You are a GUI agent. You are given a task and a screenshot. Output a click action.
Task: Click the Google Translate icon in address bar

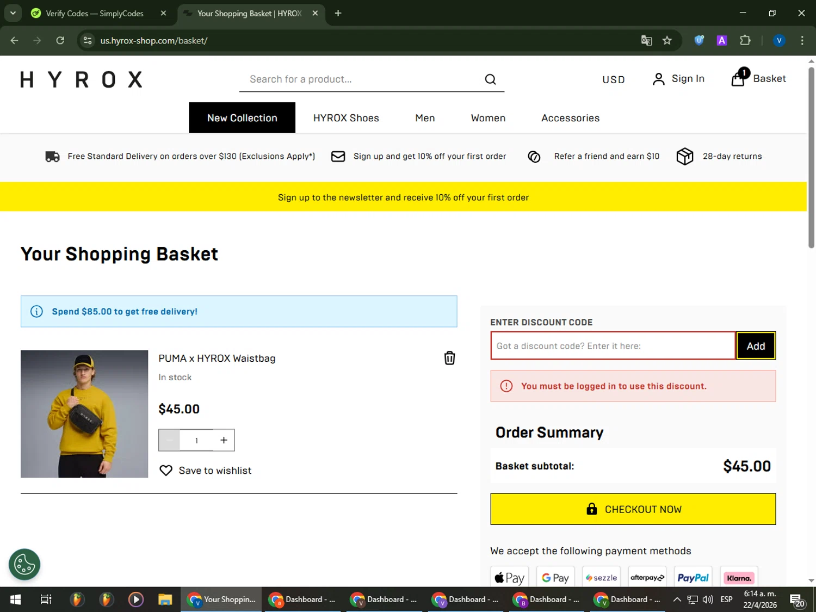tap(646, 40)
